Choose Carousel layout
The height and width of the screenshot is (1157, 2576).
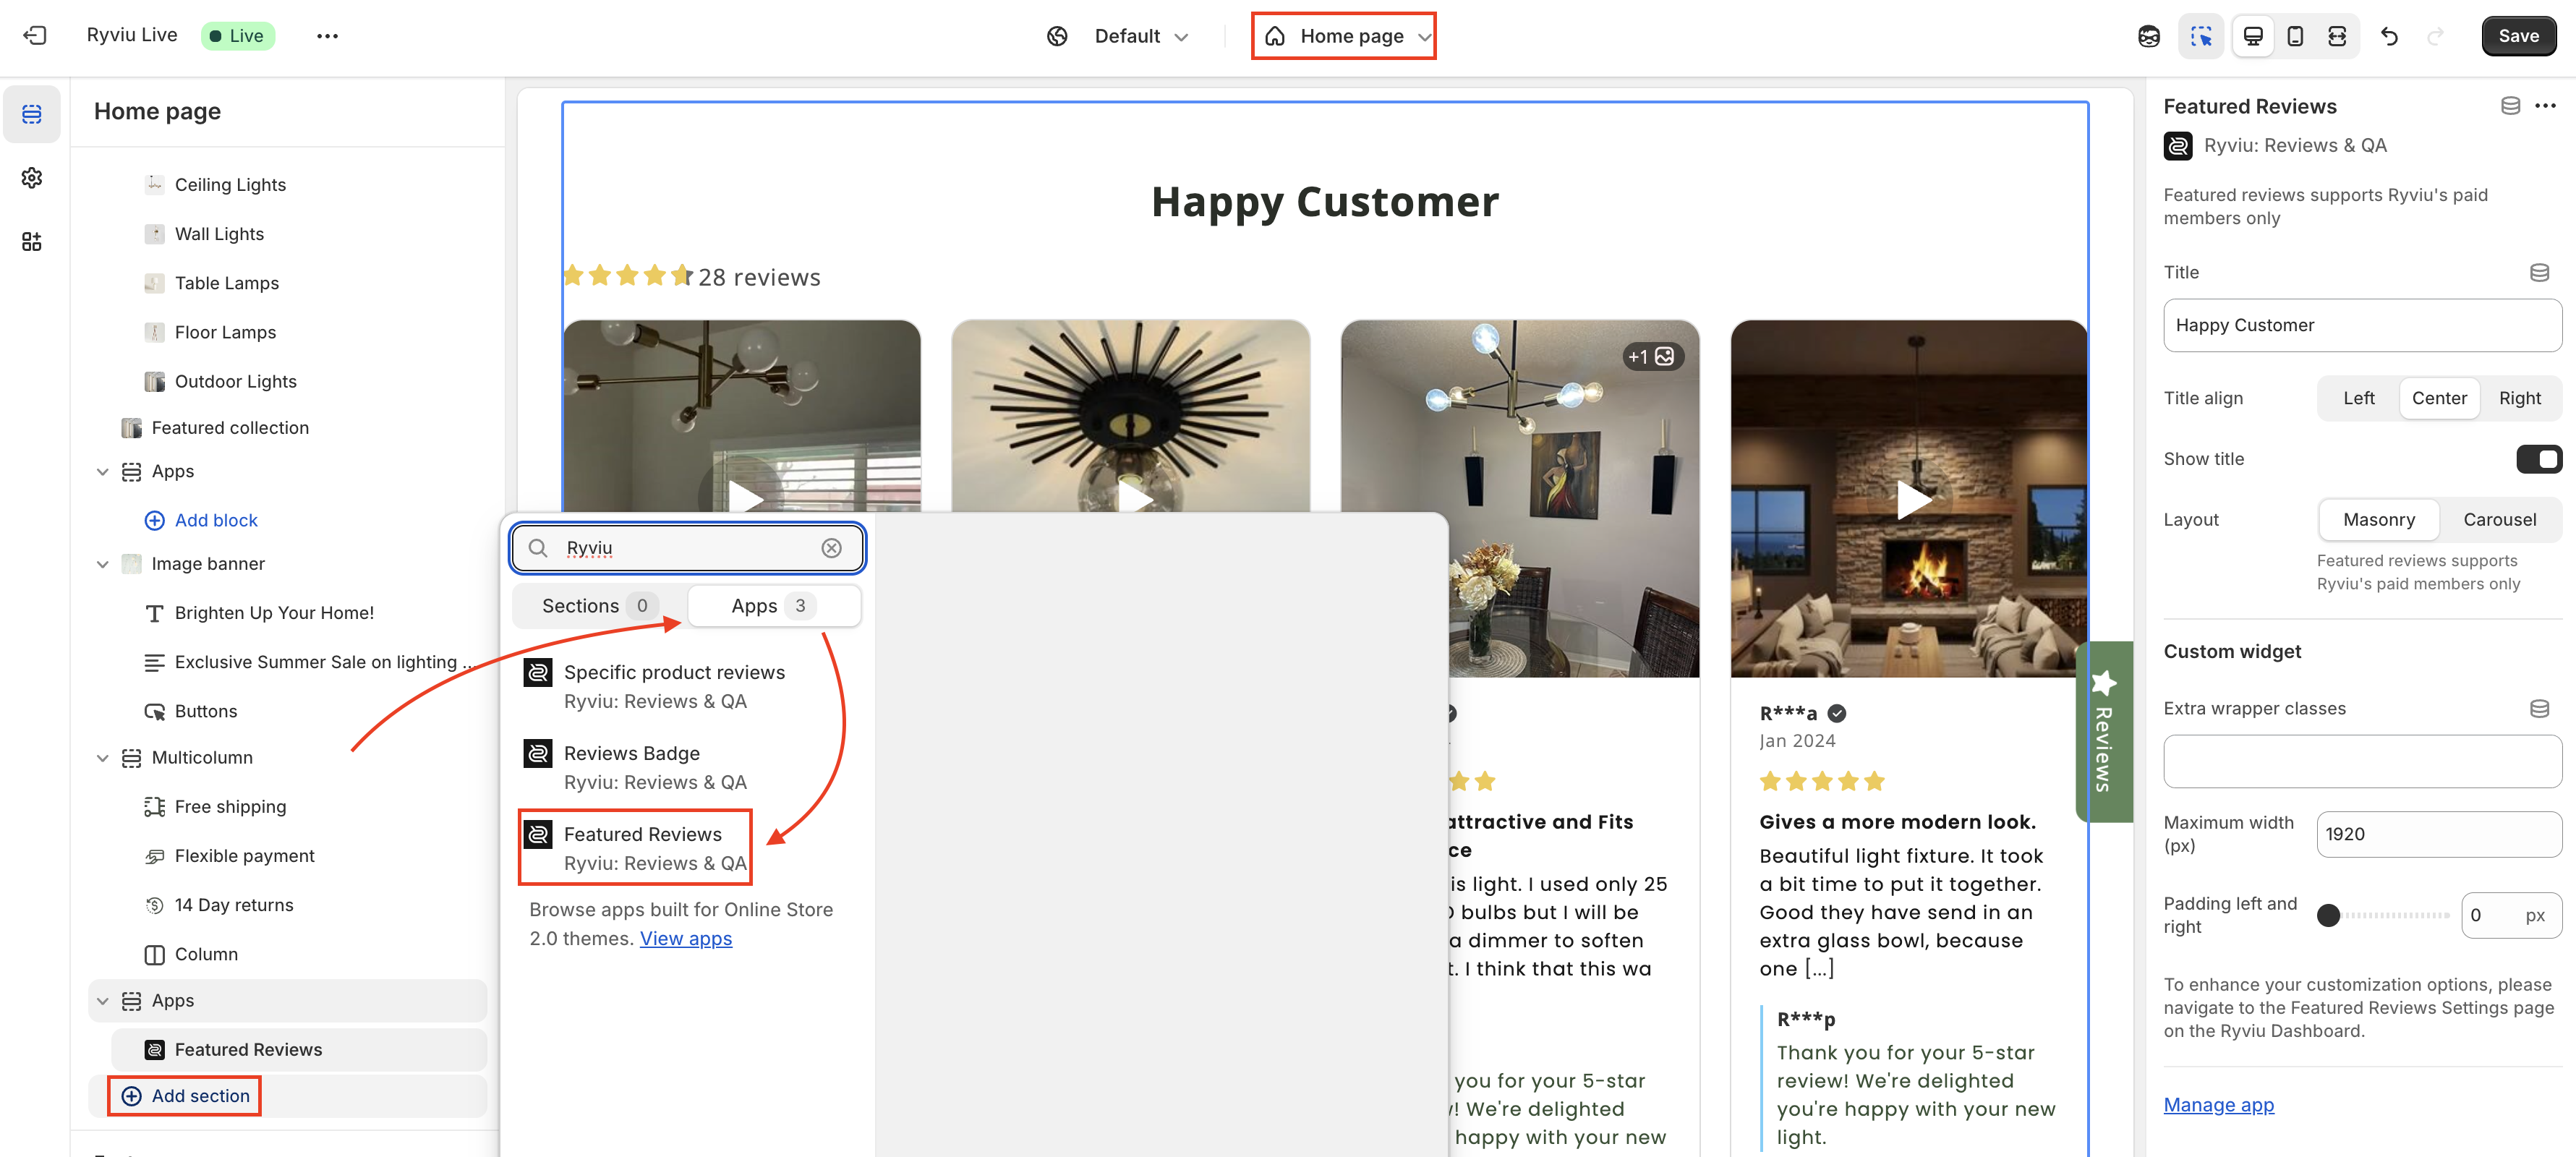pyautogui.click(x=2499, y=520)
